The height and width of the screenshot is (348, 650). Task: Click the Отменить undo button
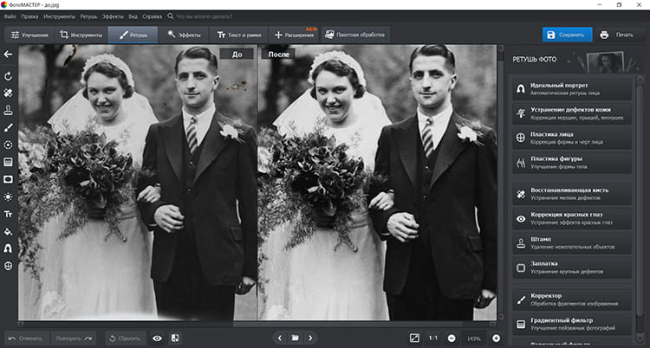point(27,338)
